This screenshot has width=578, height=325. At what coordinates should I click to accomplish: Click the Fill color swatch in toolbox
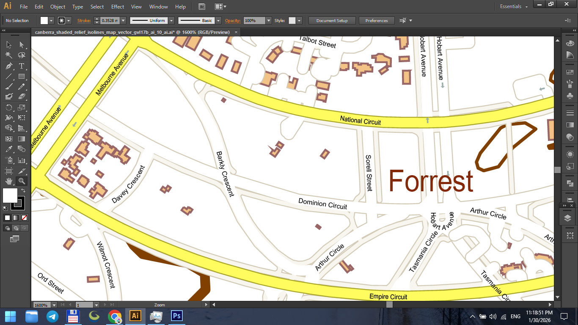point(10,196)
